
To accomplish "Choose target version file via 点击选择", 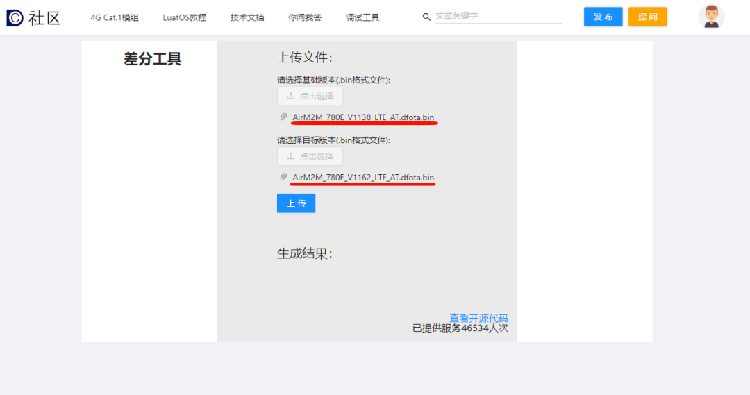I will (310, 156).
